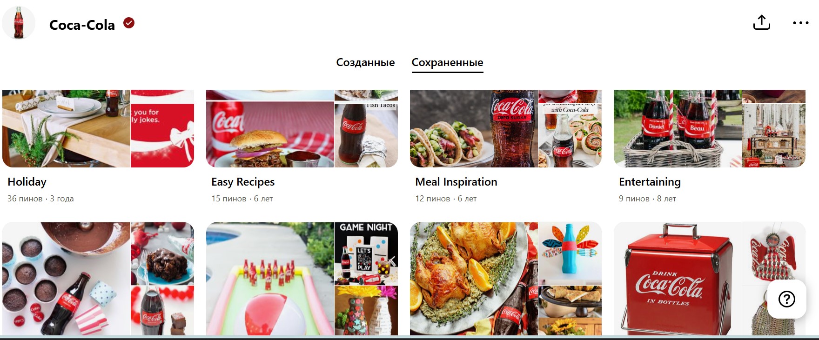
Task: Click the share upload icon
Action: [762, 22]
